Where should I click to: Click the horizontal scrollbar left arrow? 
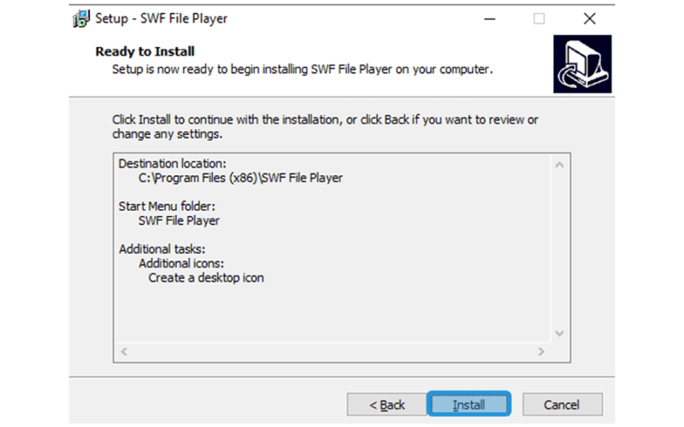124,352
